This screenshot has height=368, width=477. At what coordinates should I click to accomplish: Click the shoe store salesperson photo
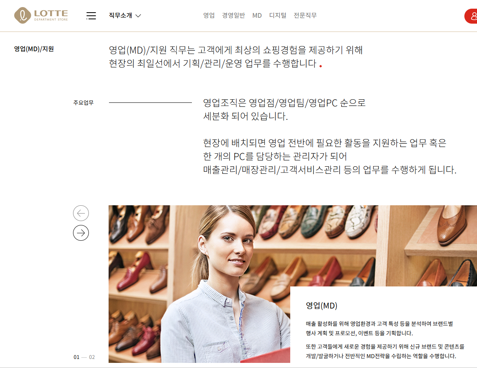(199, 284)
